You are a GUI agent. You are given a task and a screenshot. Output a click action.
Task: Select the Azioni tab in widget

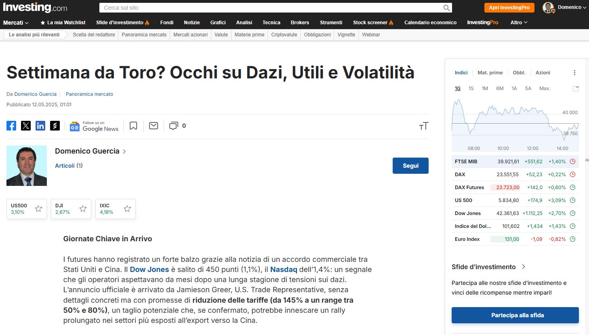pos(543,73)
